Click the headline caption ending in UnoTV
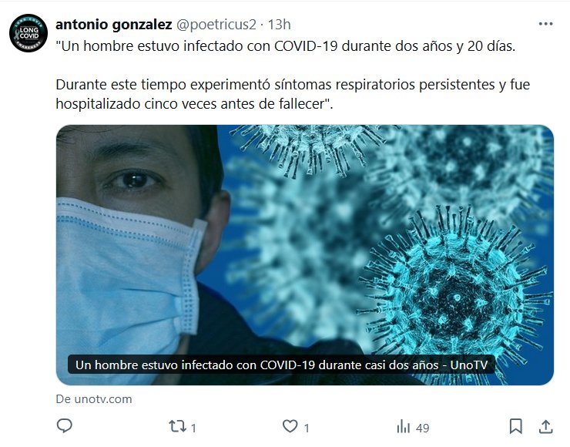 (282, 365)
